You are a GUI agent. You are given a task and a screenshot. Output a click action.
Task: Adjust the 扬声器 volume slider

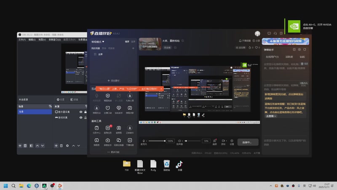pyautogui.click(x=193, y=141)
